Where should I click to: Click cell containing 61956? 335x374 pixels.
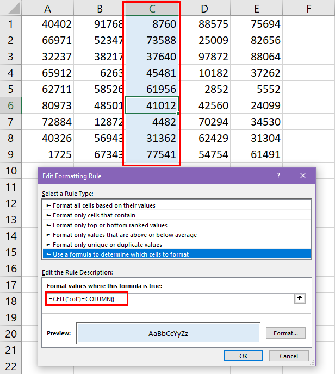[152, 89]
